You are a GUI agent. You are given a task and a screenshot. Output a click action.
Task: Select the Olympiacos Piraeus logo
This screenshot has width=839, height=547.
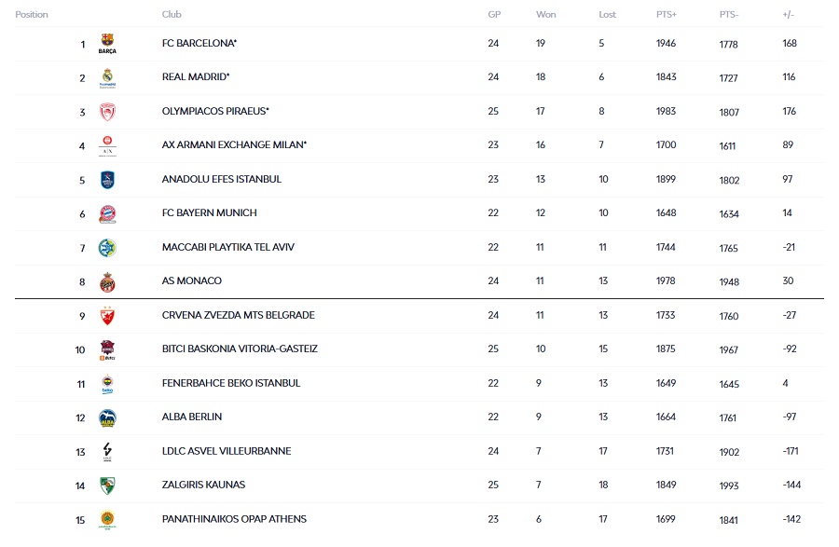tap(107, 112)
